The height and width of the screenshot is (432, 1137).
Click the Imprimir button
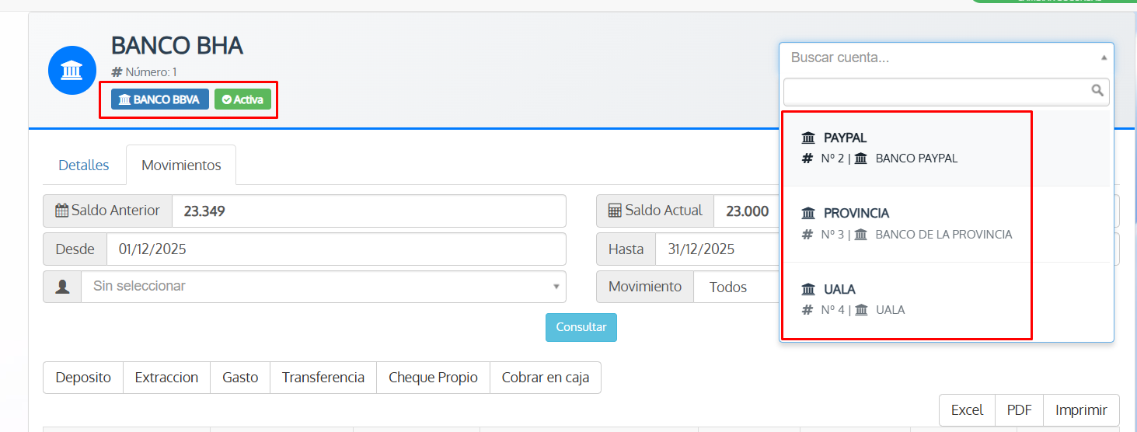(1081, 410)
